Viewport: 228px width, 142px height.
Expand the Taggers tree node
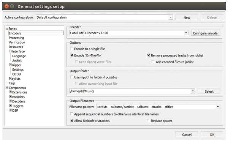click(10, 106)
